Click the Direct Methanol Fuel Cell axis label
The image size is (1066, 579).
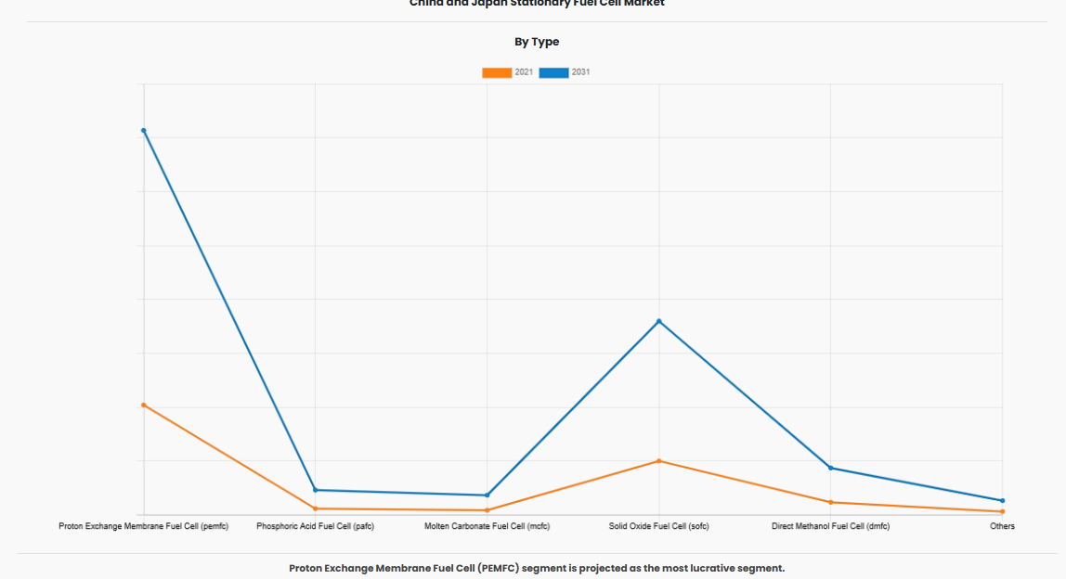[831, 526]
